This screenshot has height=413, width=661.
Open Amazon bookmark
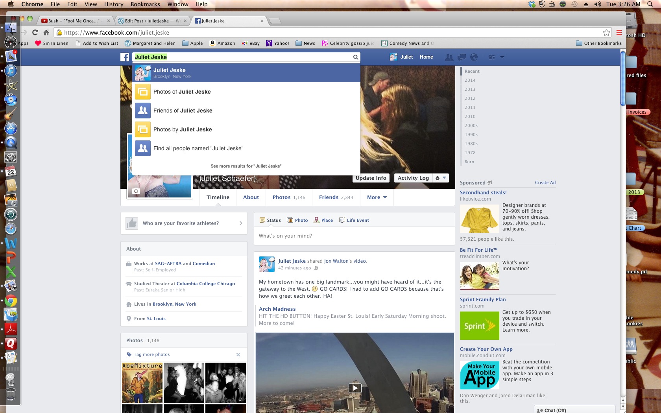click(x=222, y=43)
